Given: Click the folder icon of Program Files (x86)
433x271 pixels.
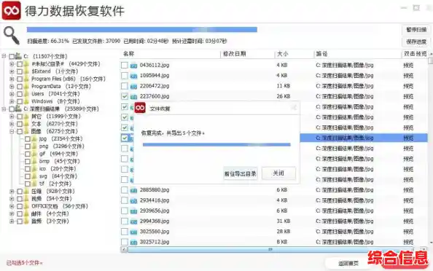Looking at the screenshot, I should coord(26,79).
